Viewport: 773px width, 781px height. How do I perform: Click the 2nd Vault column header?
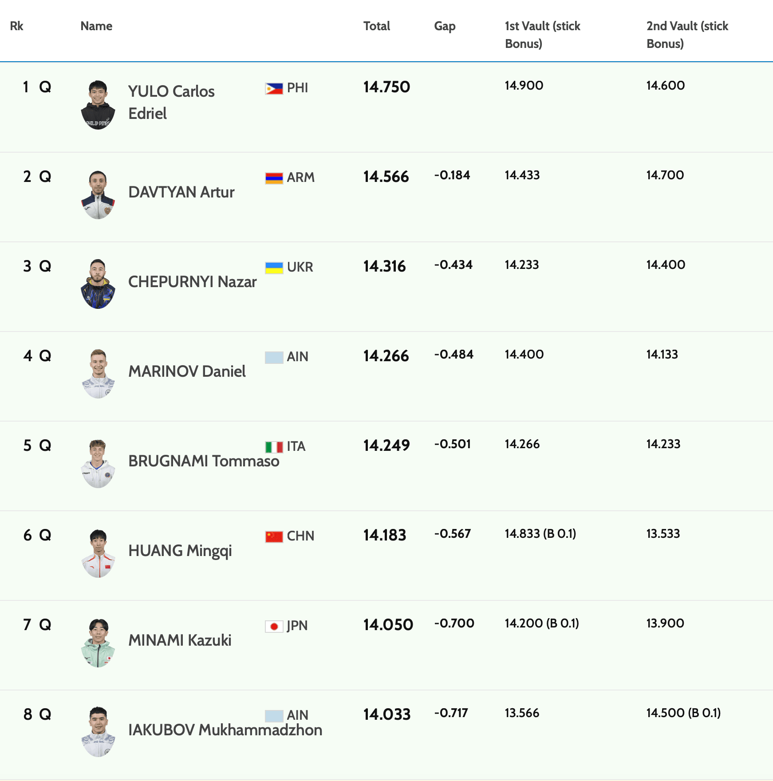[x=687, y=35]
